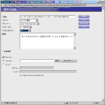Click the キャプチャ >> button
Image resolution: width=105 pixels, height=105 pixels.
coord(69,61)
